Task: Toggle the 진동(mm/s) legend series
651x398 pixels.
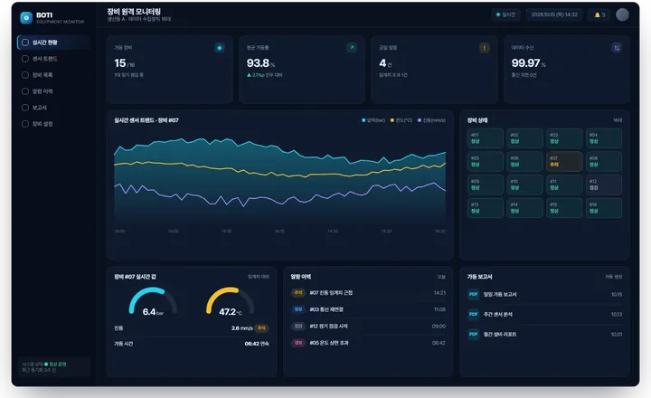Action: tap(431, 120)
